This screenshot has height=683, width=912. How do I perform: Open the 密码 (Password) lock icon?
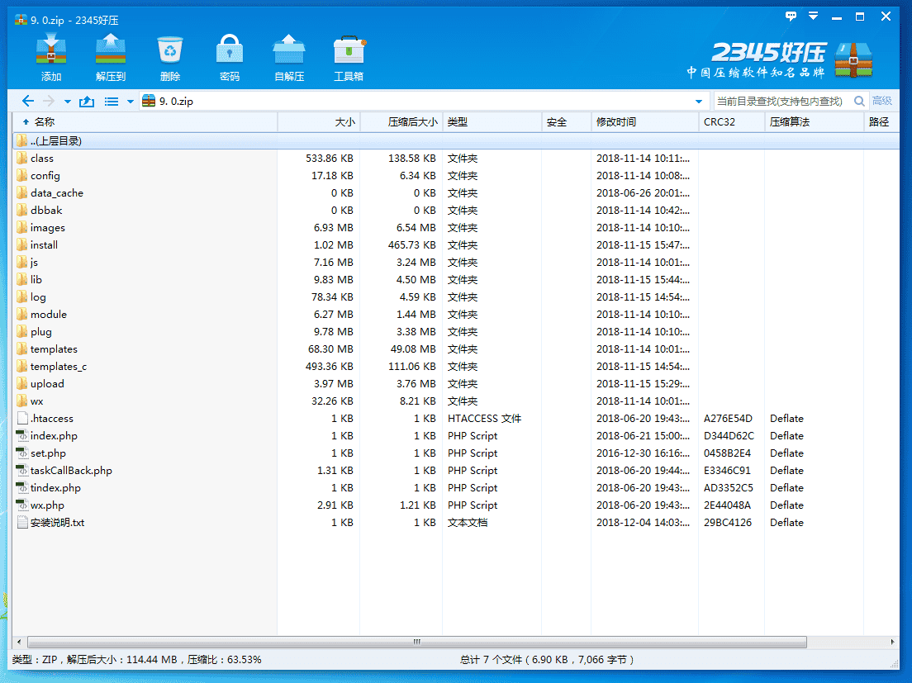(230, 51)
